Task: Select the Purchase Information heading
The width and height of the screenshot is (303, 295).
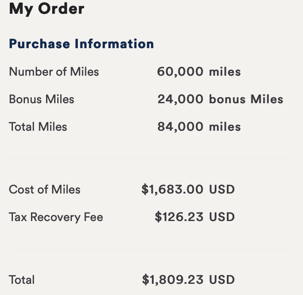Action: 81,44
